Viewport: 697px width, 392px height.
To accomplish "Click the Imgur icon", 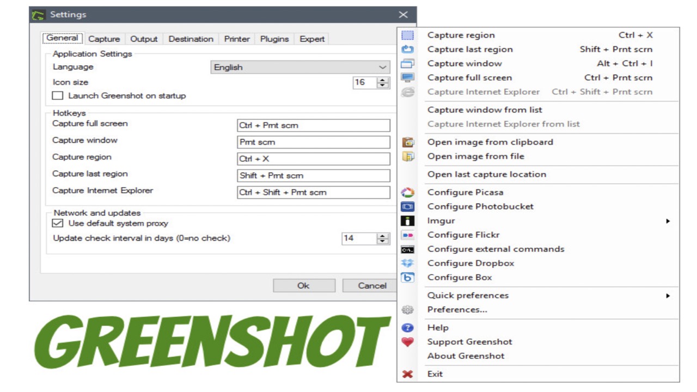I will point(407,220).
